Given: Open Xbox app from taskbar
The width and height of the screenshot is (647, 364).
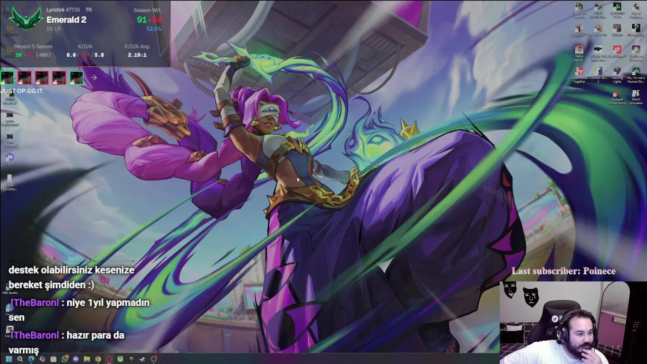Looking at the screenshot, I should pyautogui.click(x=120, y=359).
